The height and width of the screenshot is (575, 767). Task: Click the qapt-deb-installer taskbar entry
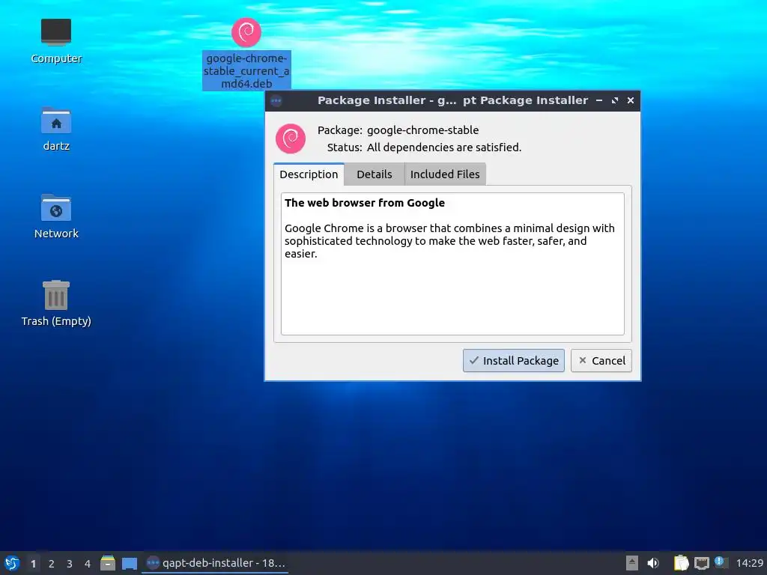coord(215,563)
